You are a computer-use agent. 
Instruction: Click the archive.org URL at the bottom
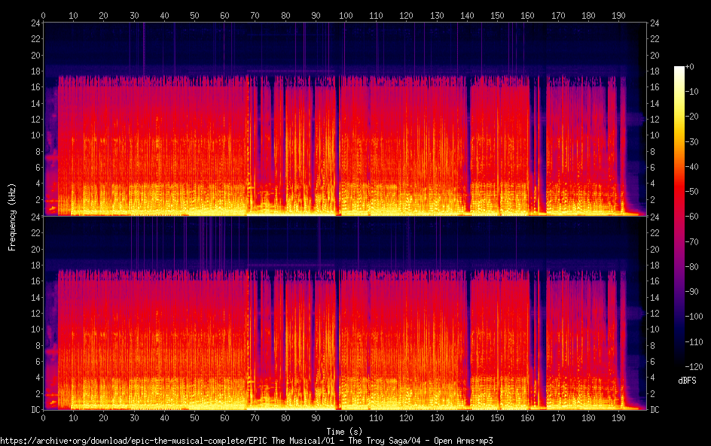click(247, 440)
